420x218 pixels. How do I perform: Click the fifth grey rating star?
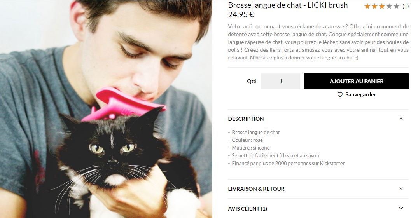(x=396, y=7)
